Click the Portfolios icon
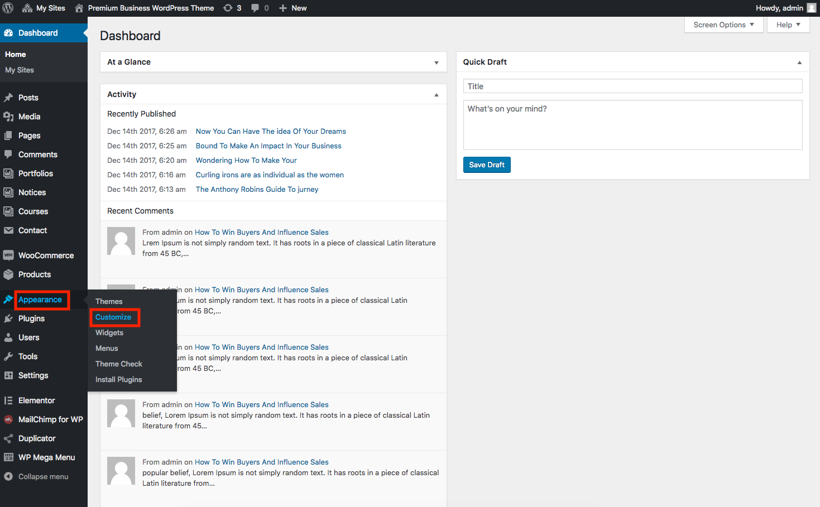820x507 pixels. (8, 173)
